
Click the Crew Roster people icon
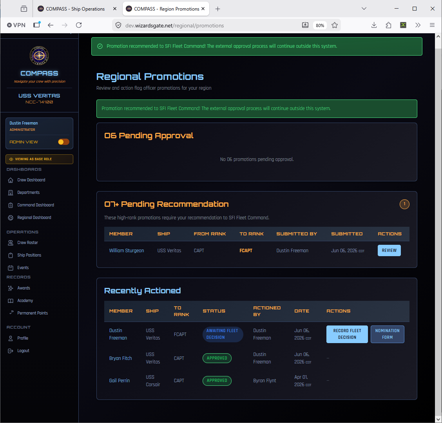point(11,243)
